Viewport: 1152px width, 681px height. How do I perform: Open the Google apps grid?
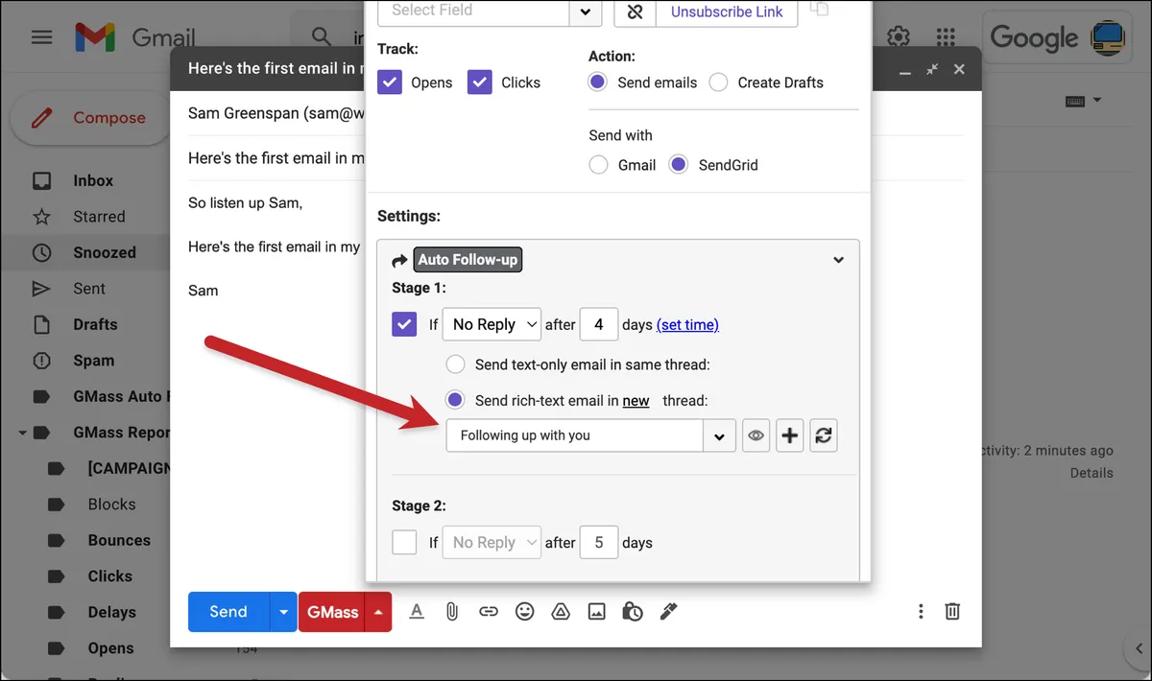[x=946, y=37]
